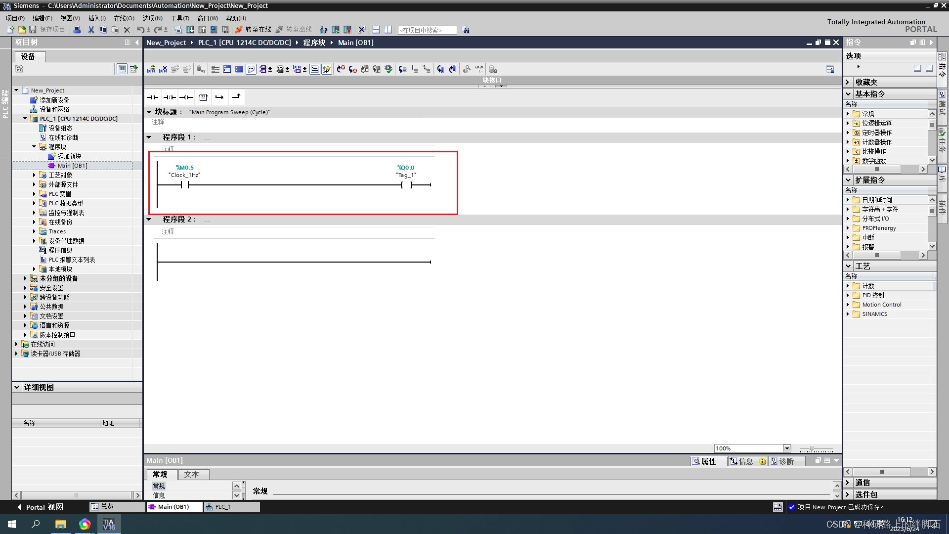
Task: Collapse the 块标题 block title section
Action: click(149, 112)
